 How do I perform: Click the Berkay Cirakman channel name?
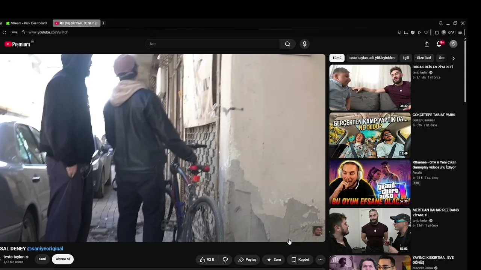[424, 120]
